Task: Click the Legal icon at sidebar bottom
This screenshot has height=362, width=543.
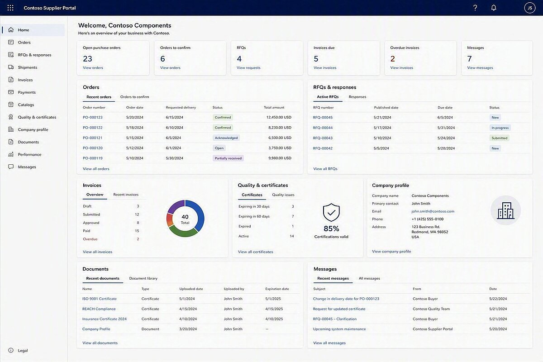Action: [x=11, y=350]
